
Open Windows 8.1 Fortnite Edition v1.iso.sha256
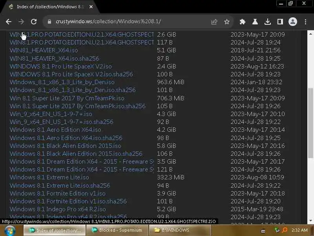[68, 201]
